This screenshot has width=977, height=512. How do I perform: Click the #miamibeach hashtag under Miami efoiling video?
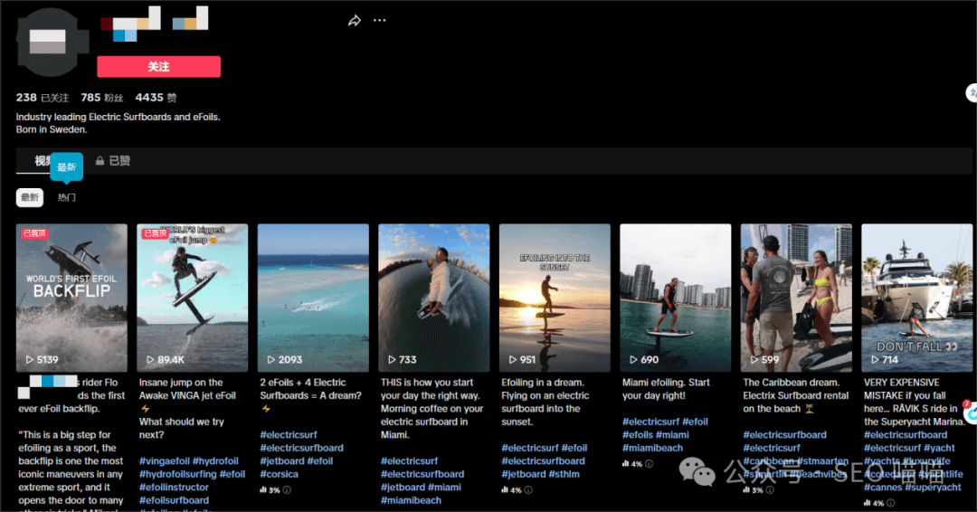[x=652, y=448]
